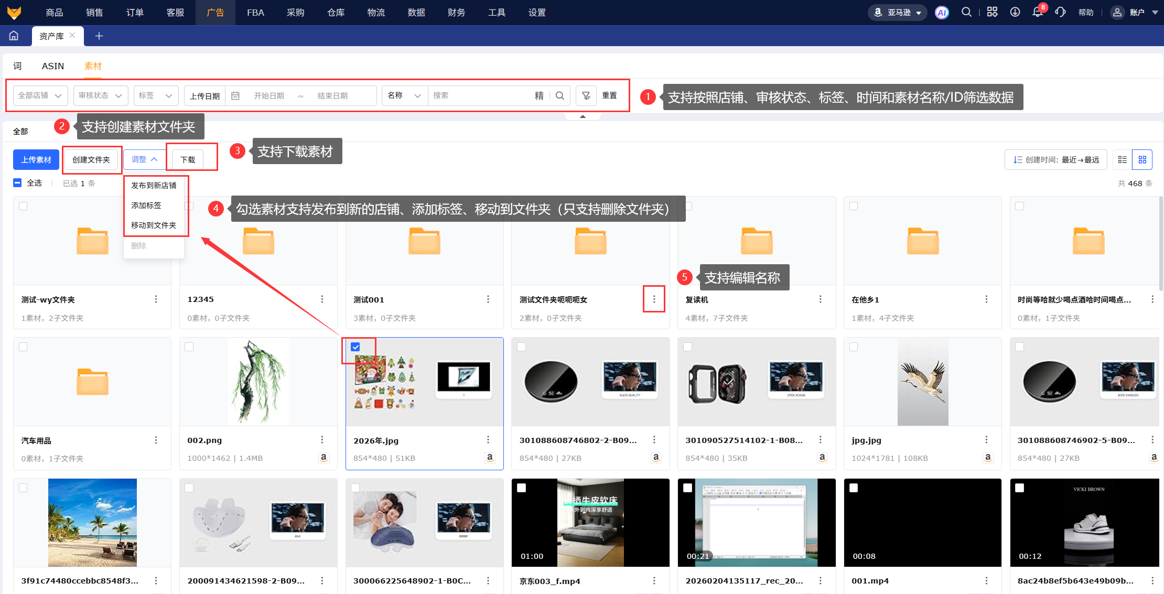
Task: Open the notification bell icon
Action: (x=1037, y=12)
